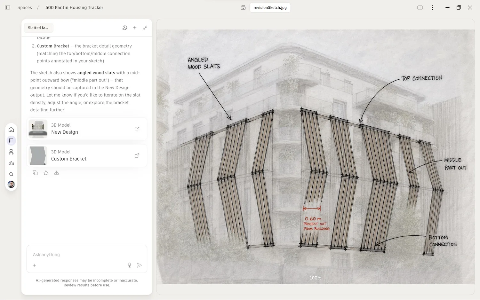Click the file type icon beside revisionSketch.jpg
The image size is (480, 300).
243,7
